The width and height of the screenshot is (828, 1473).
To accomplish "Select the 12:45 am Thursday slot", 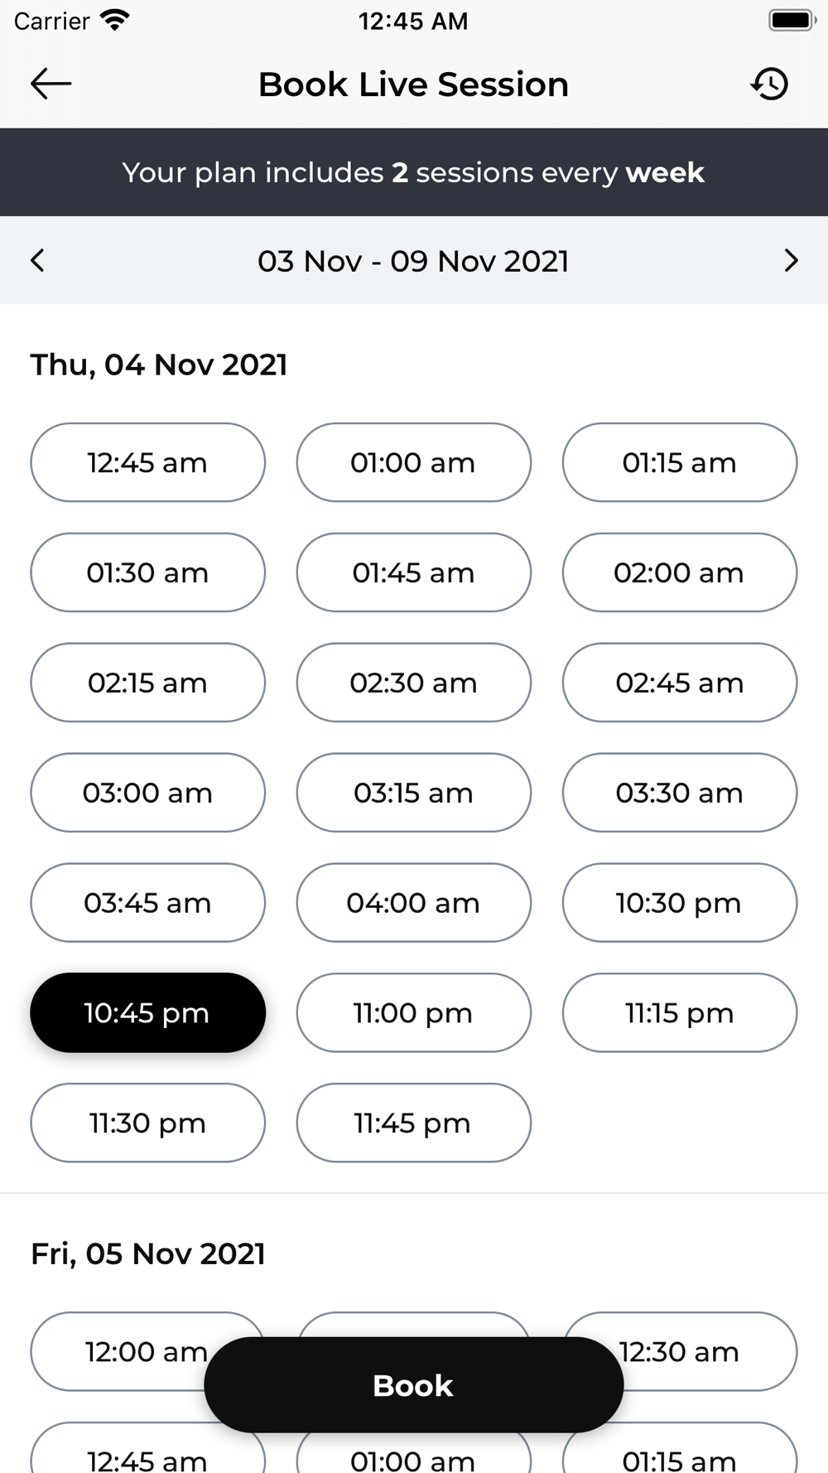I will pyautogui.click(x=148, y=462).
